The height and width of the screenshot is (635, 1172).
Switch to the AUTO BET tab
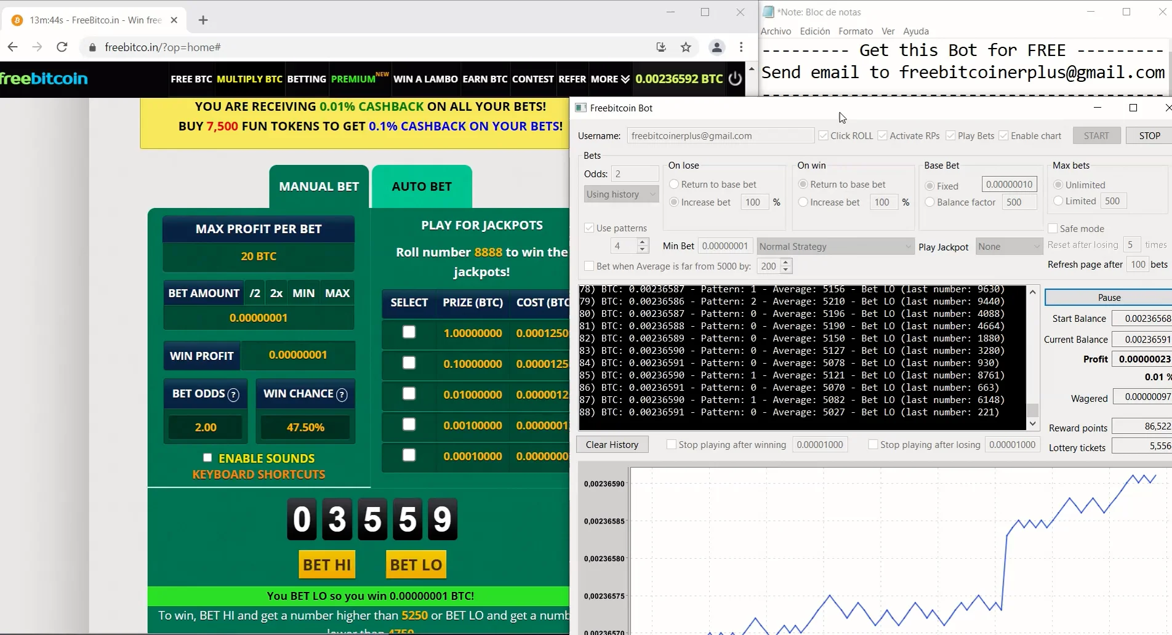[x=421, y=186]
